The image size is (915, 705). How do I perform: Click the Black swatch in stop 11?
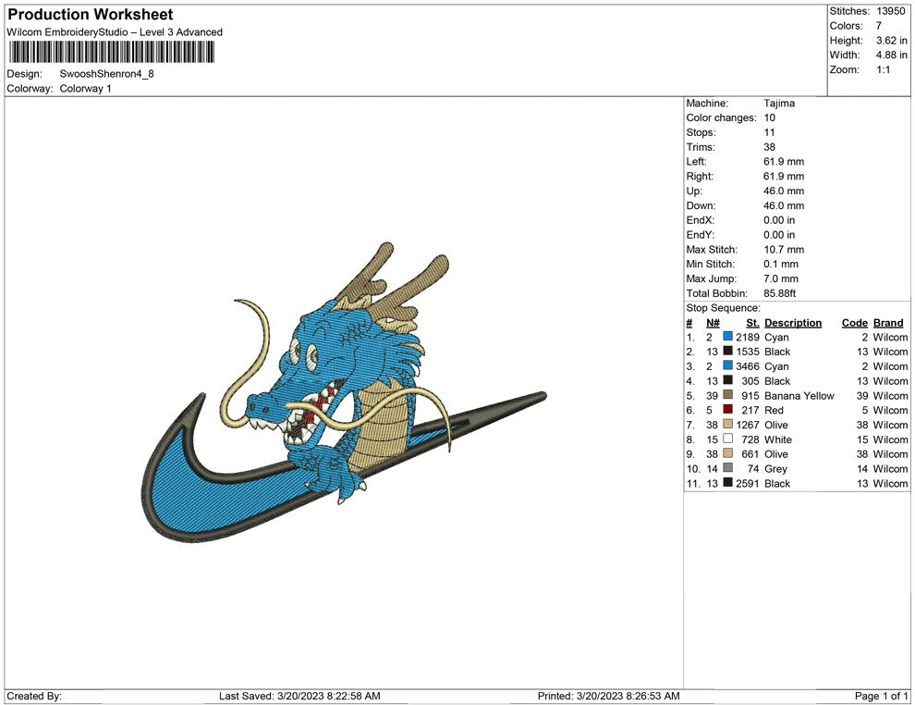[x=727, y=482]
